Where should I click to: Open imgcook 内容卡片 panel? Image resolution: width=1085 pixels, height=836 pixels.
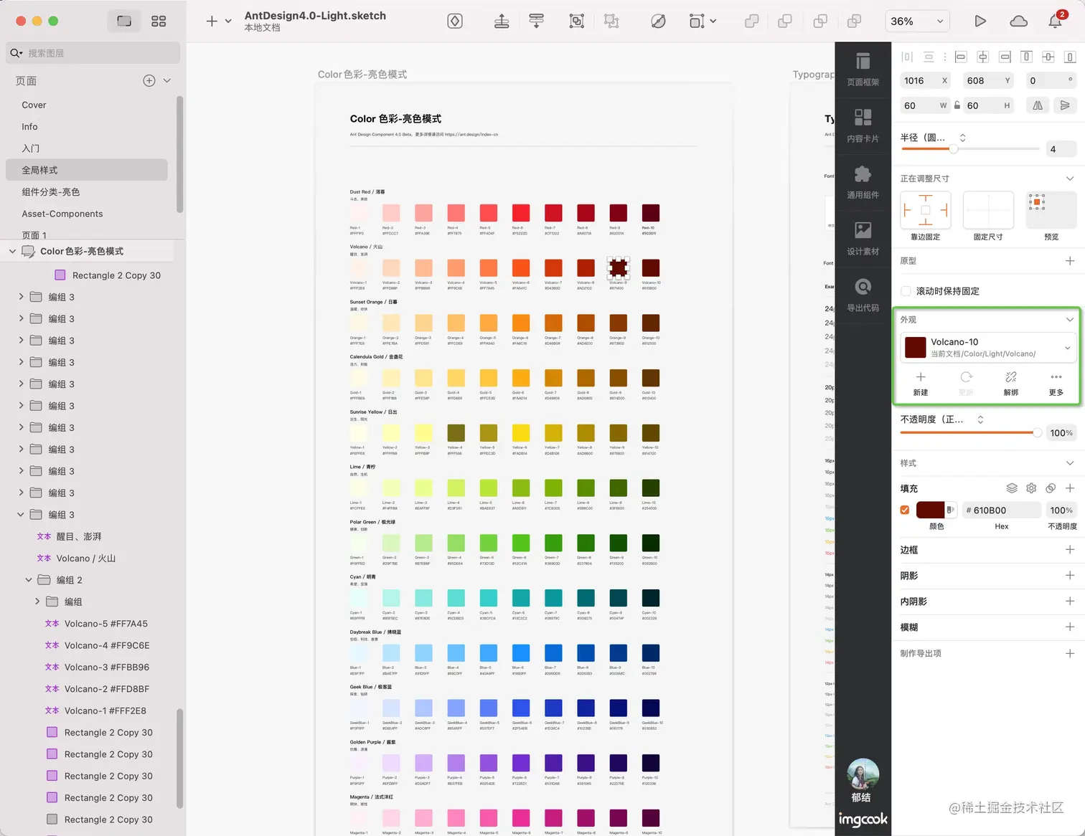(x=863, y=126)
